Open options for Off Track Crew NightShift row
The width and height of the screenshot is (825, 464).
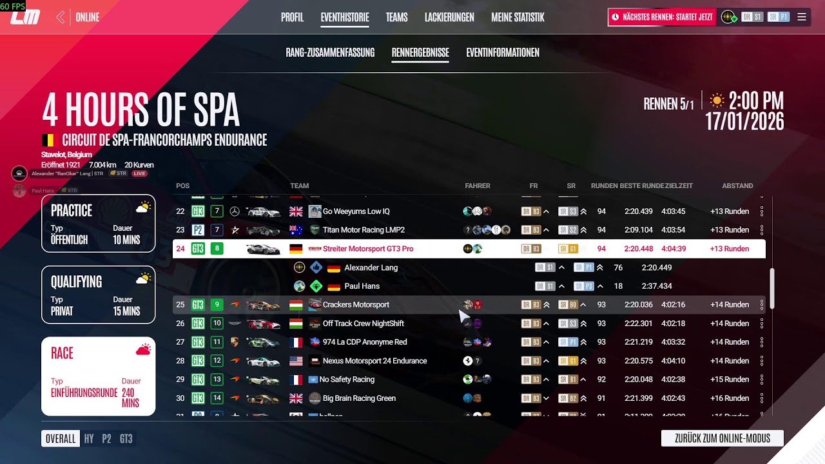pos(762,324)
